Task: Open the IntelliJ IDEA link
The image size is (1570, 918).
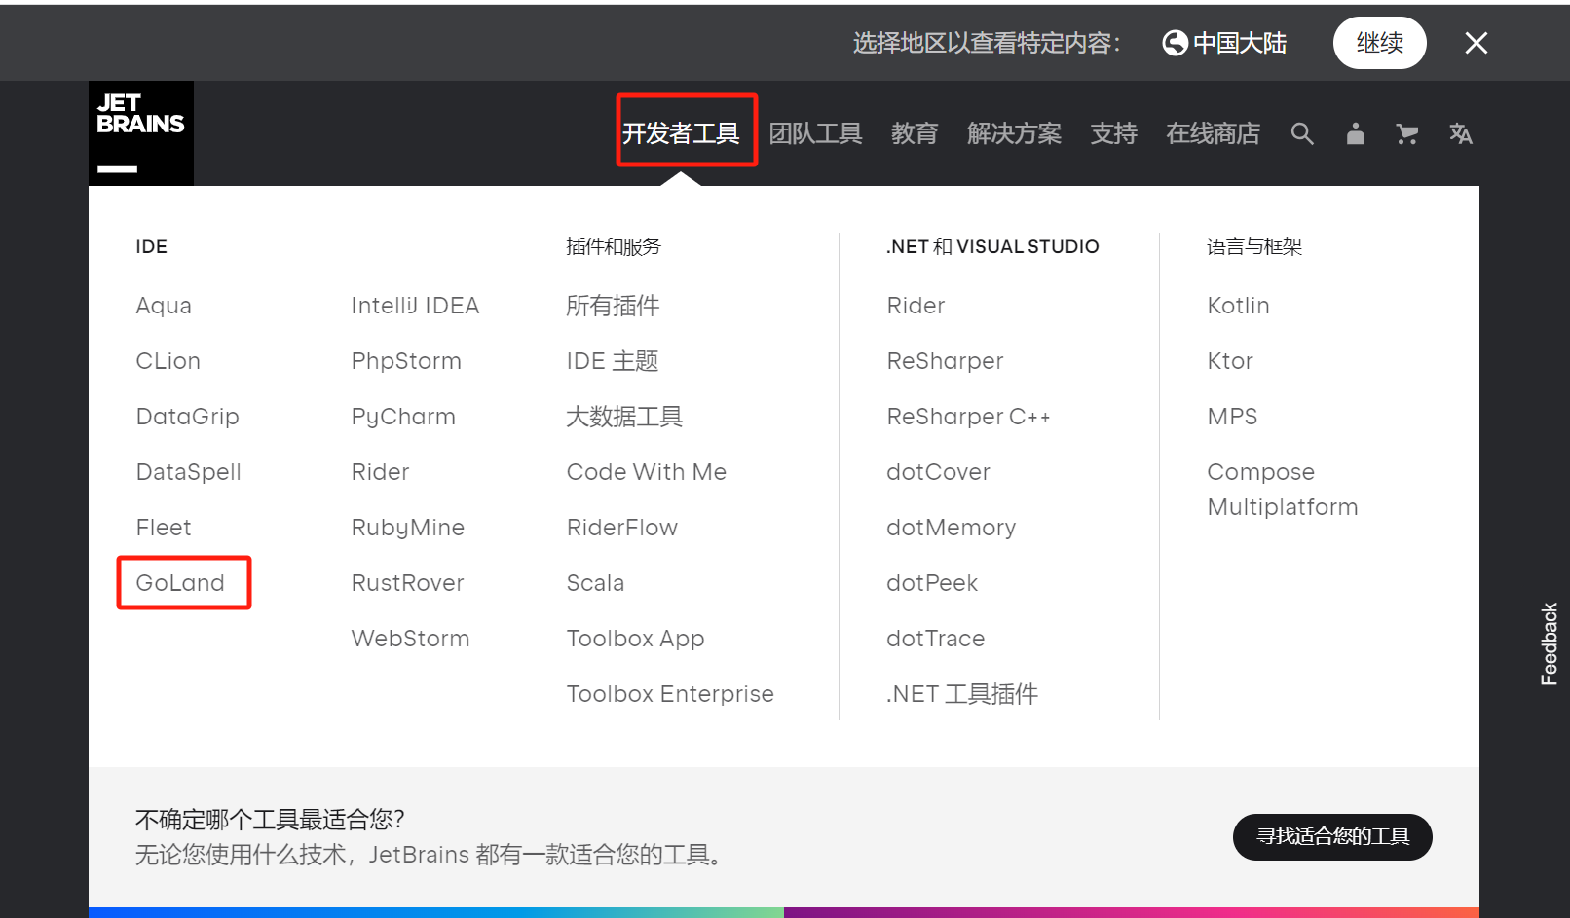Action: point(415,306)
